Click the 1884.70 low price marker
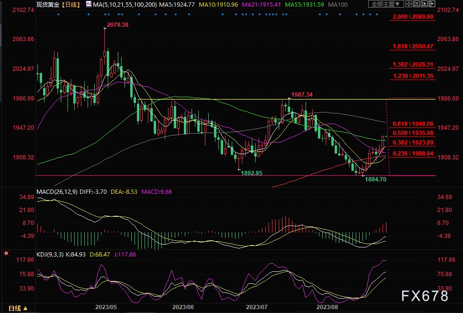 tap(376, 179)
